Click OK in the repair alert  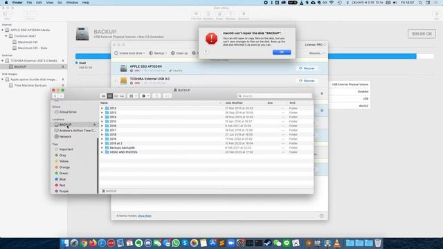click(x=282, y=53)
